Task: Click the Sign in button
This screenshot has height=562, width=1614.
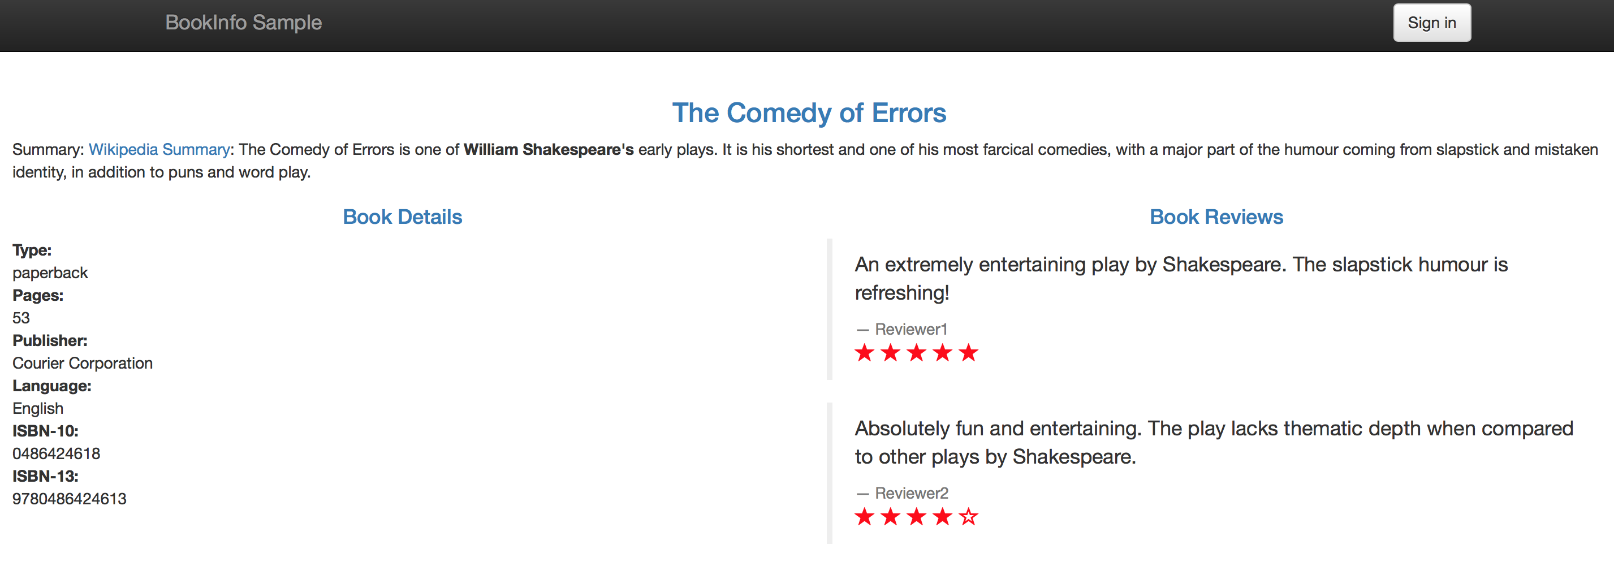Action: click(1431, 23)
